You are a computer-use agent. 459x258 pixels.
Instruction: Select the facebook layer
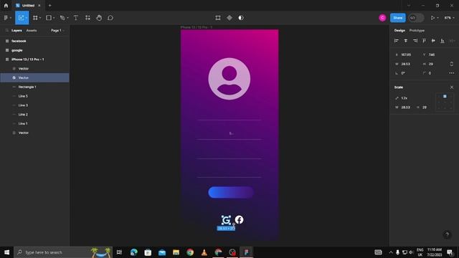(x=34, y=41)
